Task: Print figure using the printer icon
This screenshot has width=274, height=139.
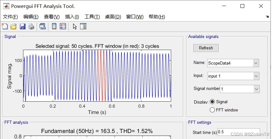Action: click(x=31, y=26)
